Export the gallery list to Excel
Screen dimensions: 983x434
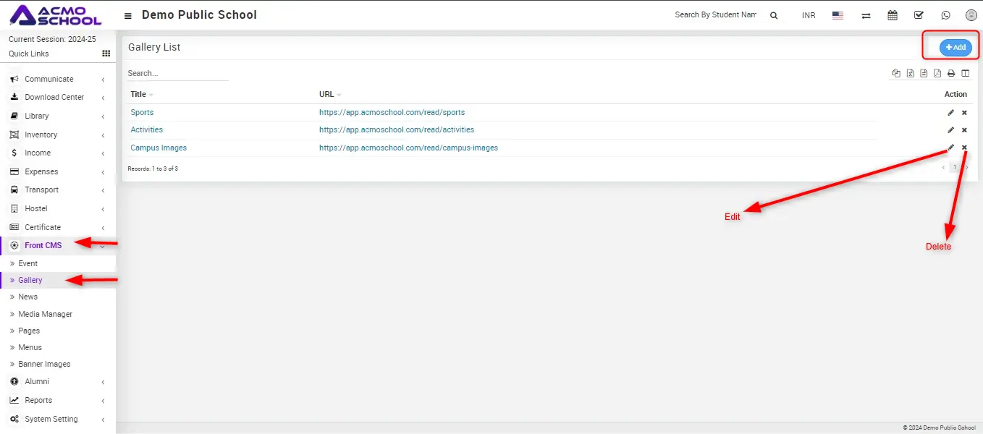click(910, 73)
